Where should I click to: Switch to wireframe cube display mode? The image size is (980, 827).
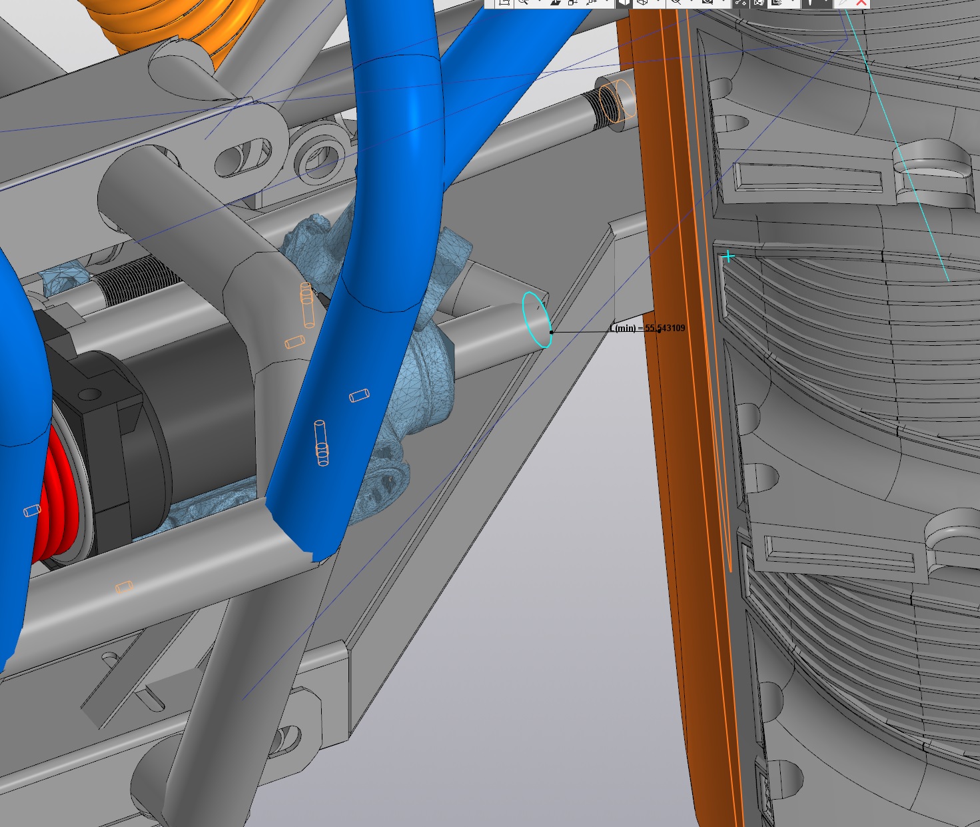[642, 3]
